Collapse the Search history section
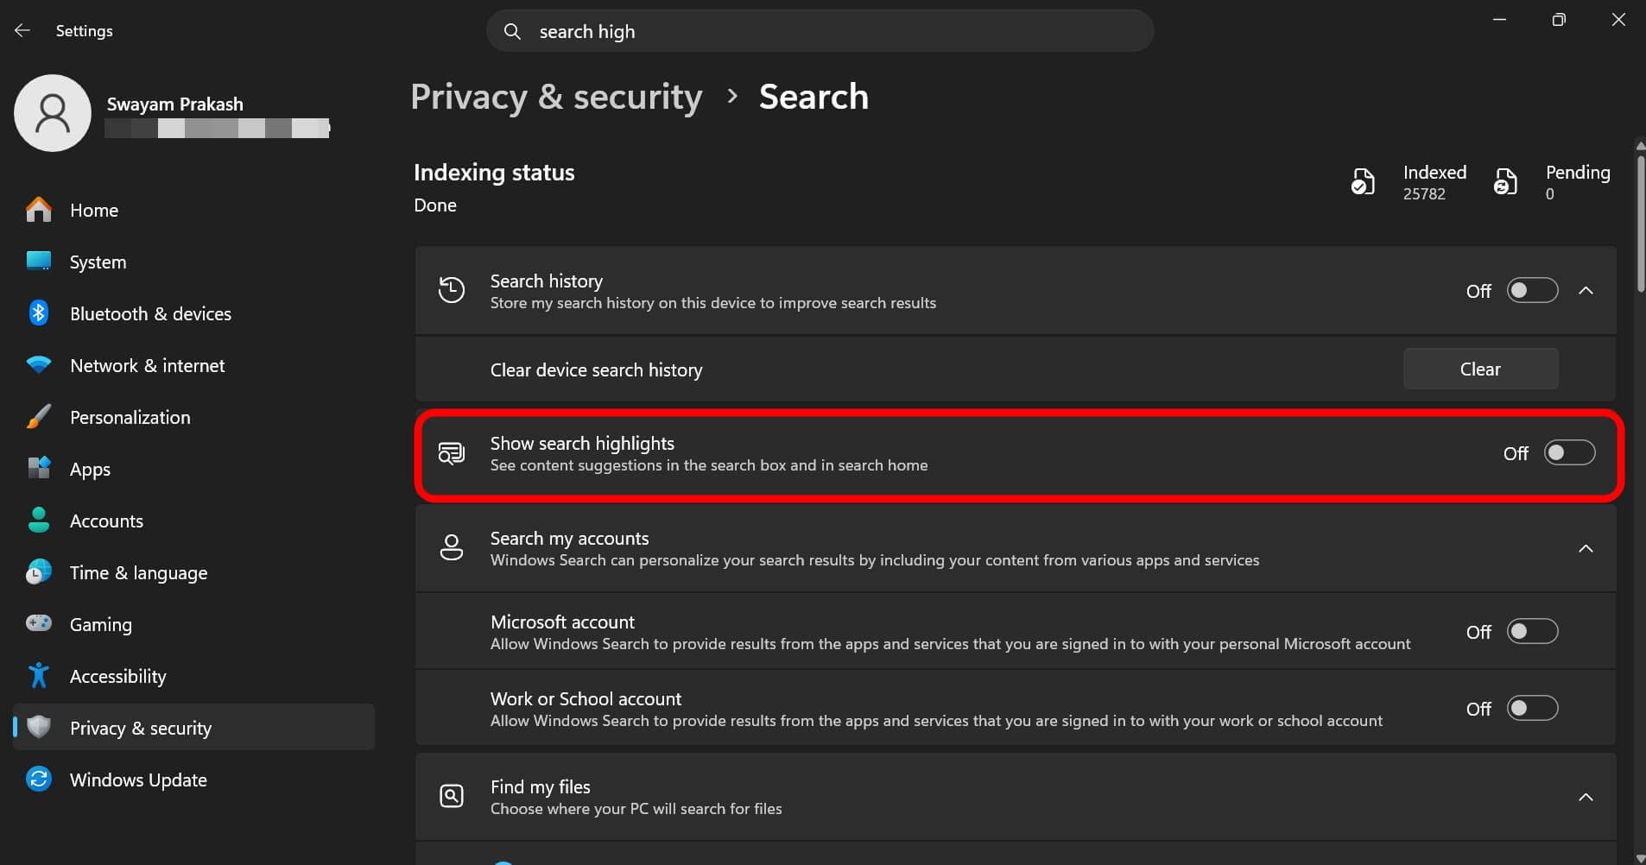 point(1588,290)
